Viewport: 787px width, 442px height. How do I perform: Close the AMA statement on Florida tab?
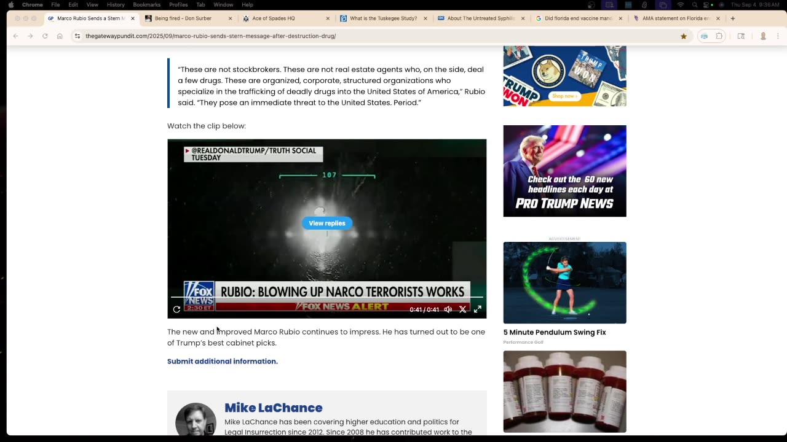pyautogui.click(x=718, y=18)
